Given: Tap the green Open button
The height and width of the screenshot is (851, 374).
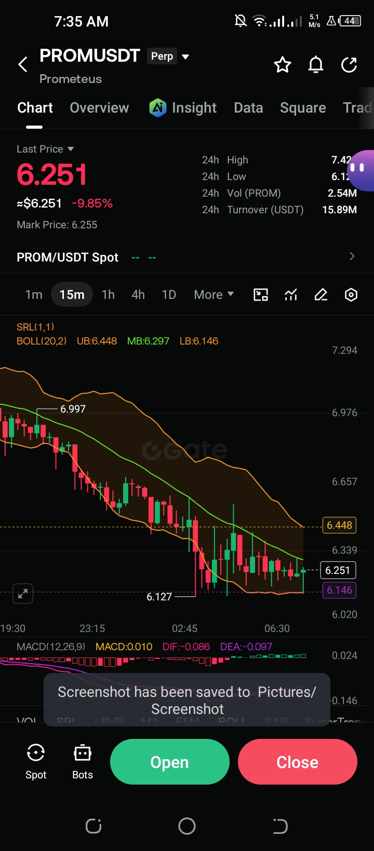Looking at the screenshot, I should [170, 762].
